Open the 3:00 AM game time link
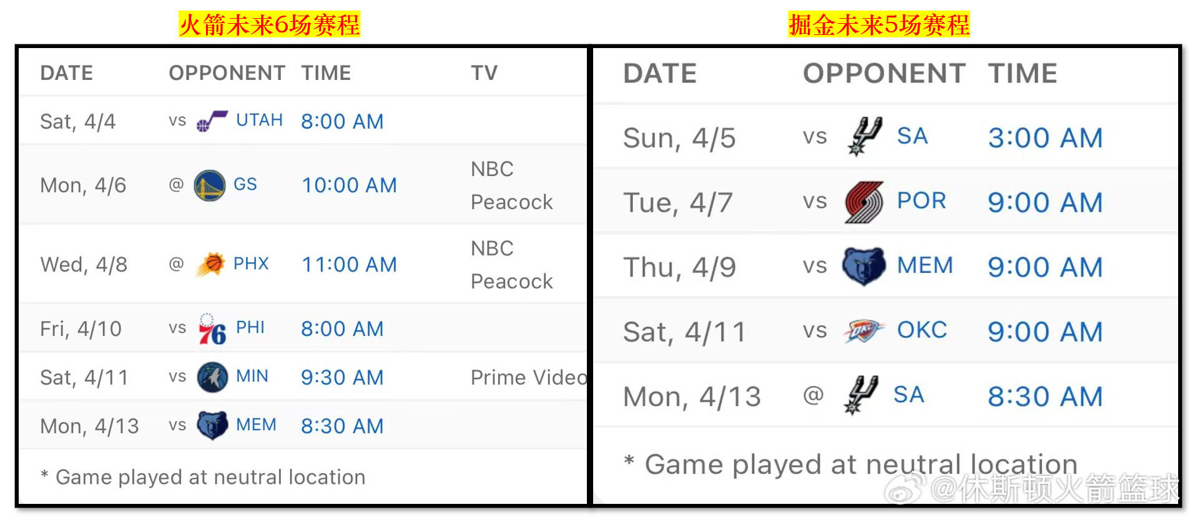 click(x=1045, y=138)
